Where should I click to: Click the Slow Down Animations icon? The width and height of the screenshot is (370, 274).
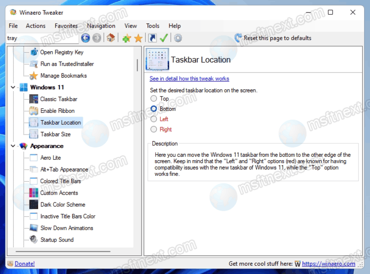[x=34, y=228]
